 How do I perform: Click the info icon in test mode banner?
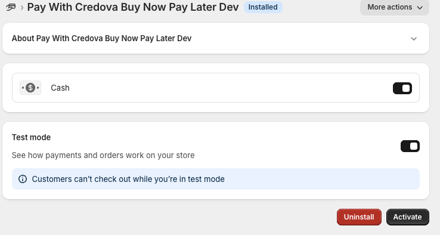(x=23, y=179)
